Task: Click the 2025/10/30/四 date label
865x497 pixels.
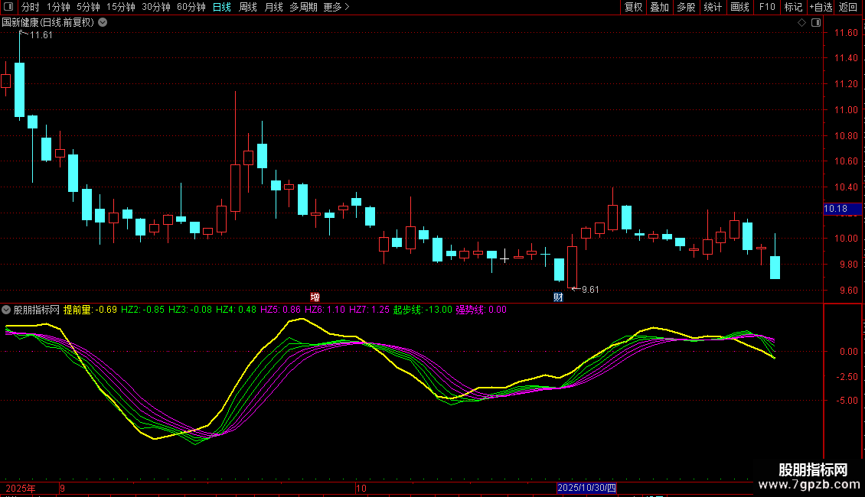Action: tap(586, 488)
